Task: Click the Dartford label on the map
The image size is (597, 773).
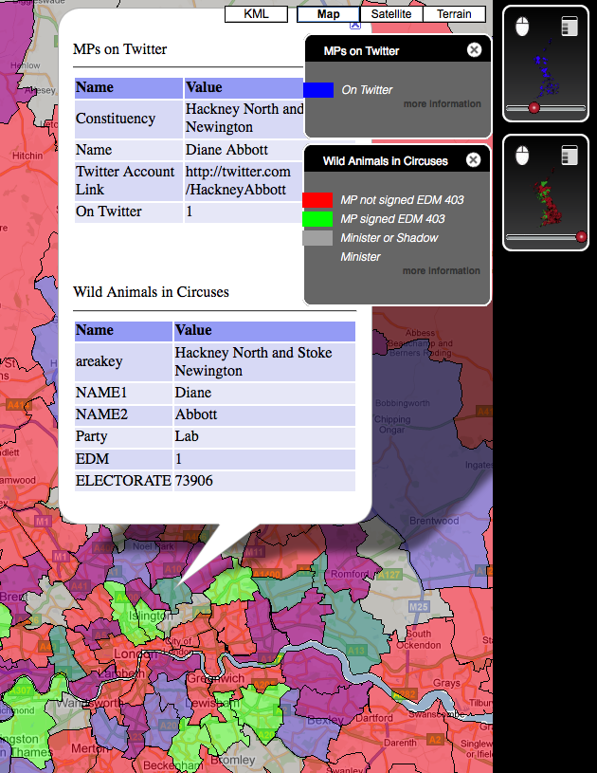Action: point(374,718)
